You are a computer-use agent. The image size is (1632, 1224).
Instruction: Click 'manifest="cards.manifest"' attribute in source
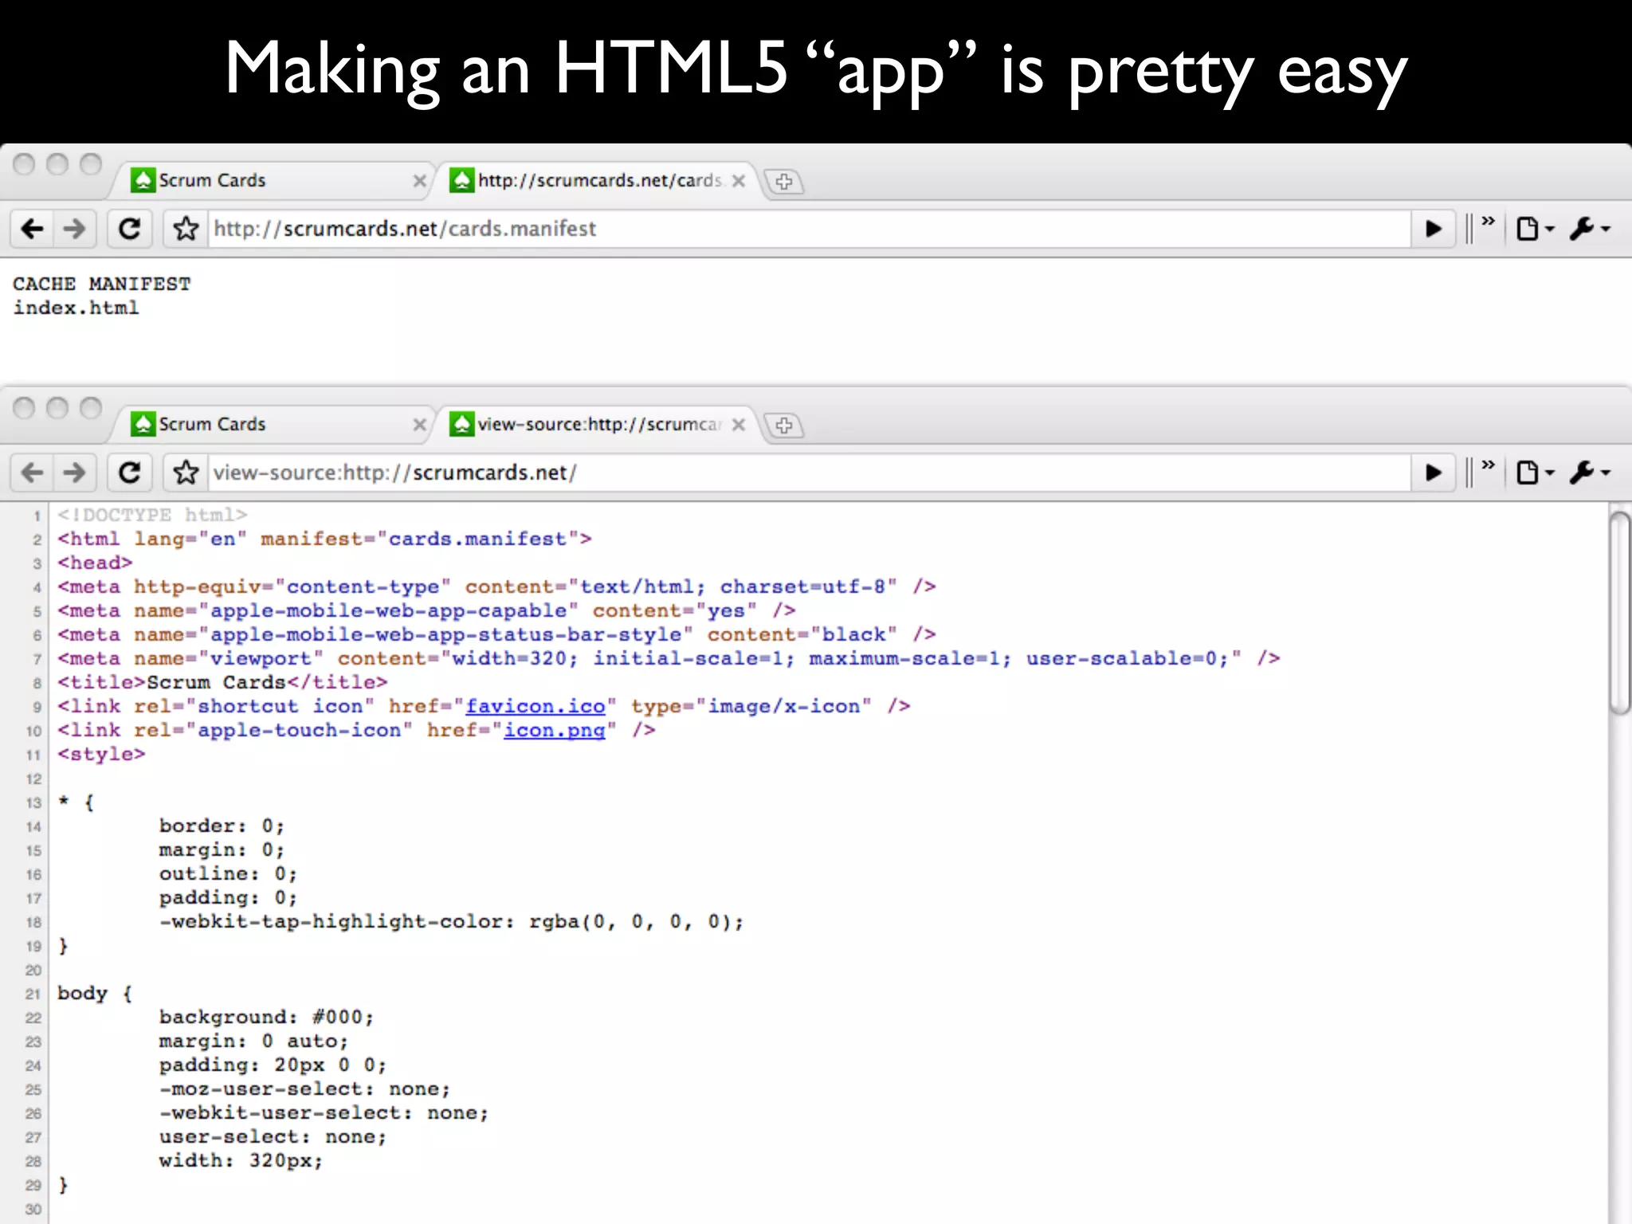(419, 539)
